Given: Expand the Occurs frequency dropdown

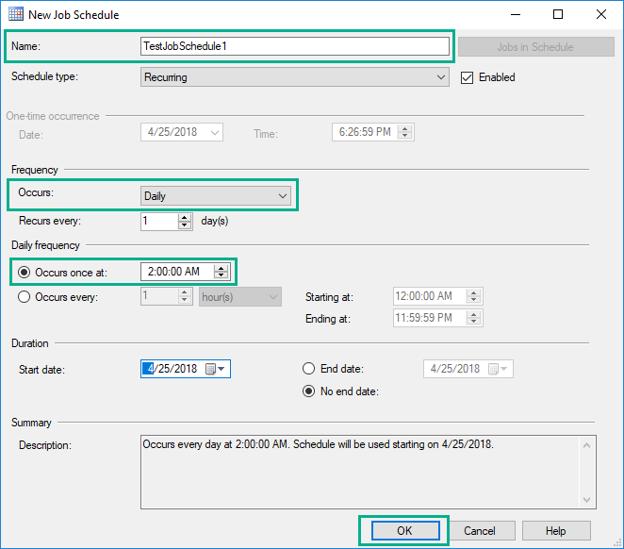Looking at the screenshot, I should [216, 196].
